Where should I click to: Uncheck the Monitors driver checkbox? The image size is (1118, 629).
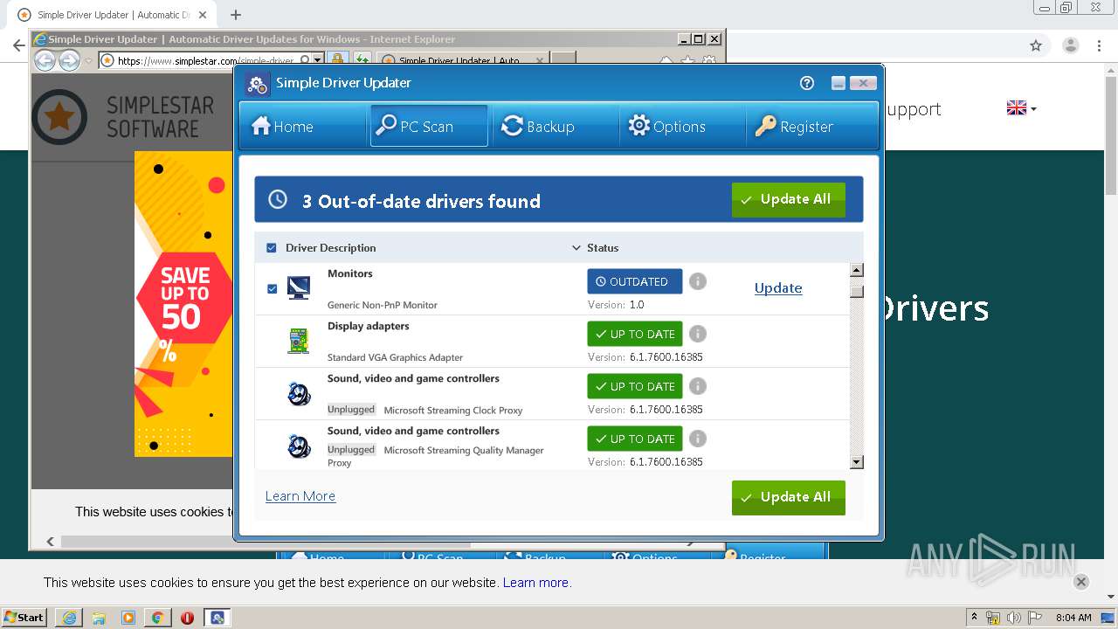272,288
